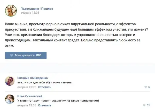Click the text of Илья's comment
Screen dimensions: 155x109
[58, 101]
